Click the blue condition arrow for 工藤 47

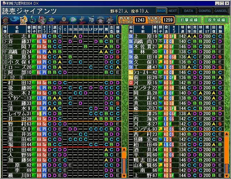(x=161, y=67)
